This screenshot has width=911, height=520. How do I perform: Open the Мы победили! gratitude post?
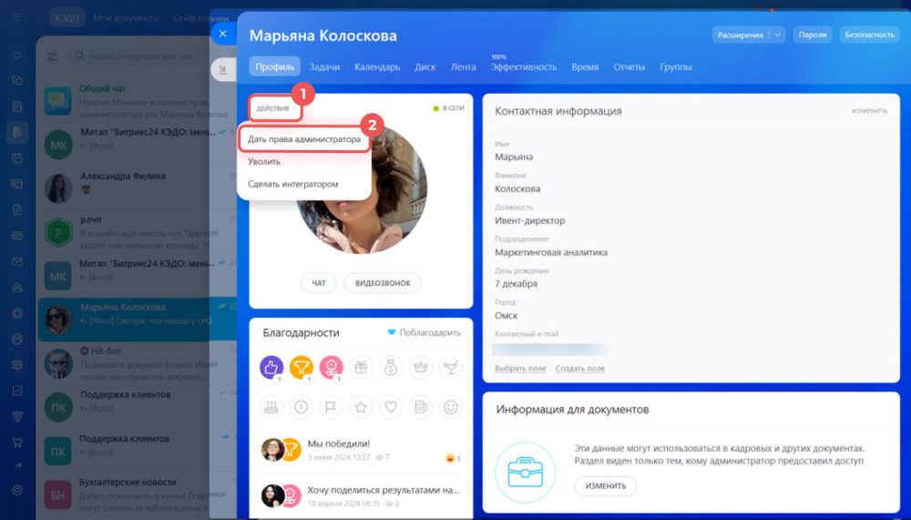point(338,444)
